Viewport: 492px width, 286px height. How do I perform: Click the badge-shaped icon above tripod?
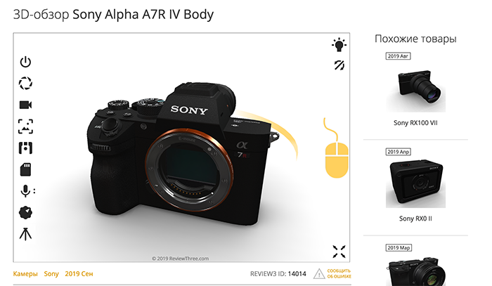tap(25, 212)
